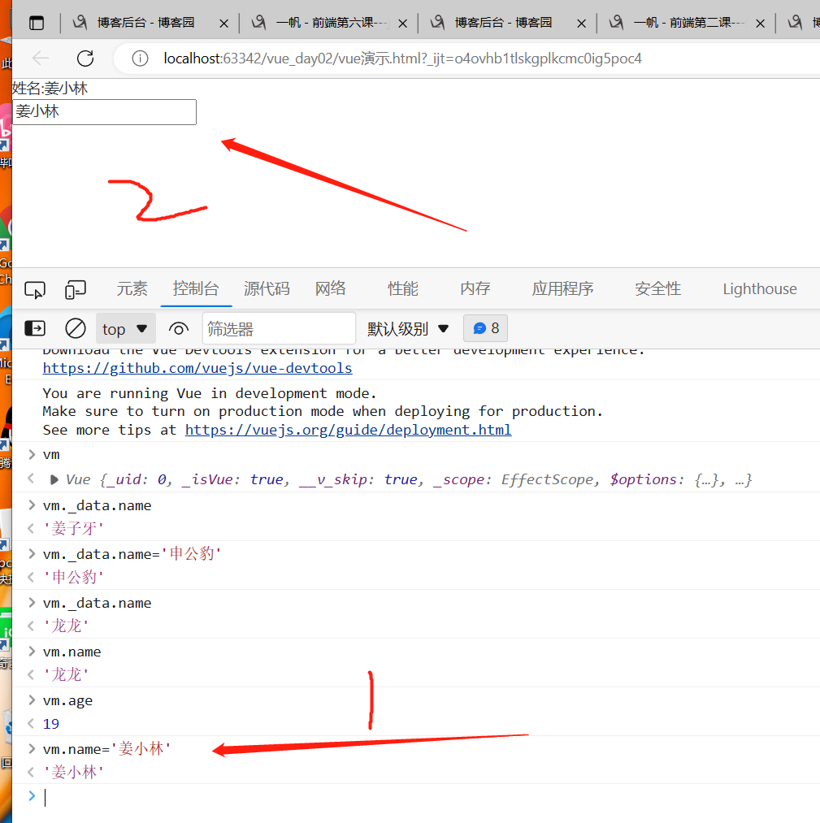
Task: Click the 姓名:姜小林 page text
Action: [50, 89]
